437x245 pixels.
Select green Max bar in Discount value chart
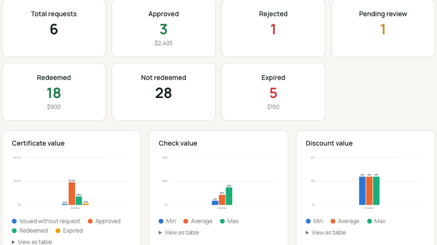[376, 190]
